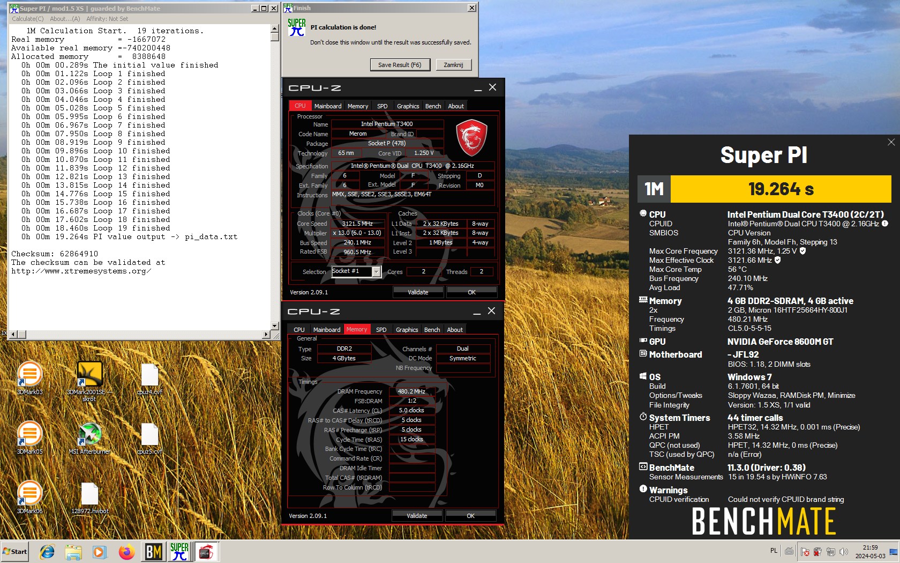Click the xtremesystems.org URL text

(81, 271)
